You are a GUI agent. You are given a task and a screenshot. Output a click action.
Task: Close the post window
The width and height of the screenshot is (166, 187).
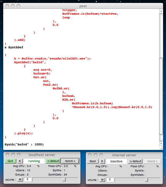(x=7, y=6)
